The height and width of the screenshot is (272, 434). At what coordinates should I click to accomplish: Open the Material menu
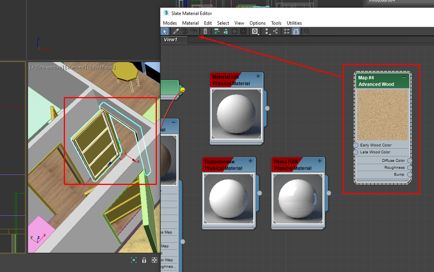(x=190, y=23)
